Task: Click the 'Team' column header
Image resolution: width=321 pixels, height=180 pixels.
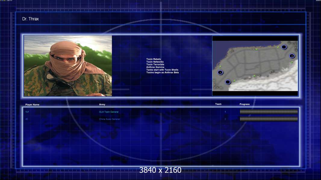Action: click(x=218, y=104)
